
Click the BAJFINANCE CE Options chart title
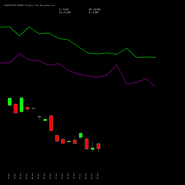pos(30,6)
